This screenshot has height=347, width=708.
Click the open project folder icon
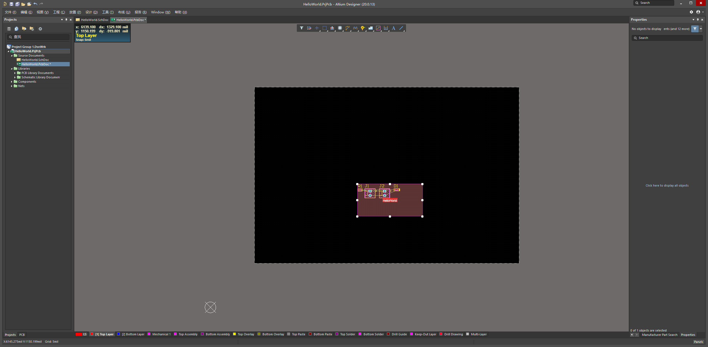pyautogui.click(x=29, y=4)
